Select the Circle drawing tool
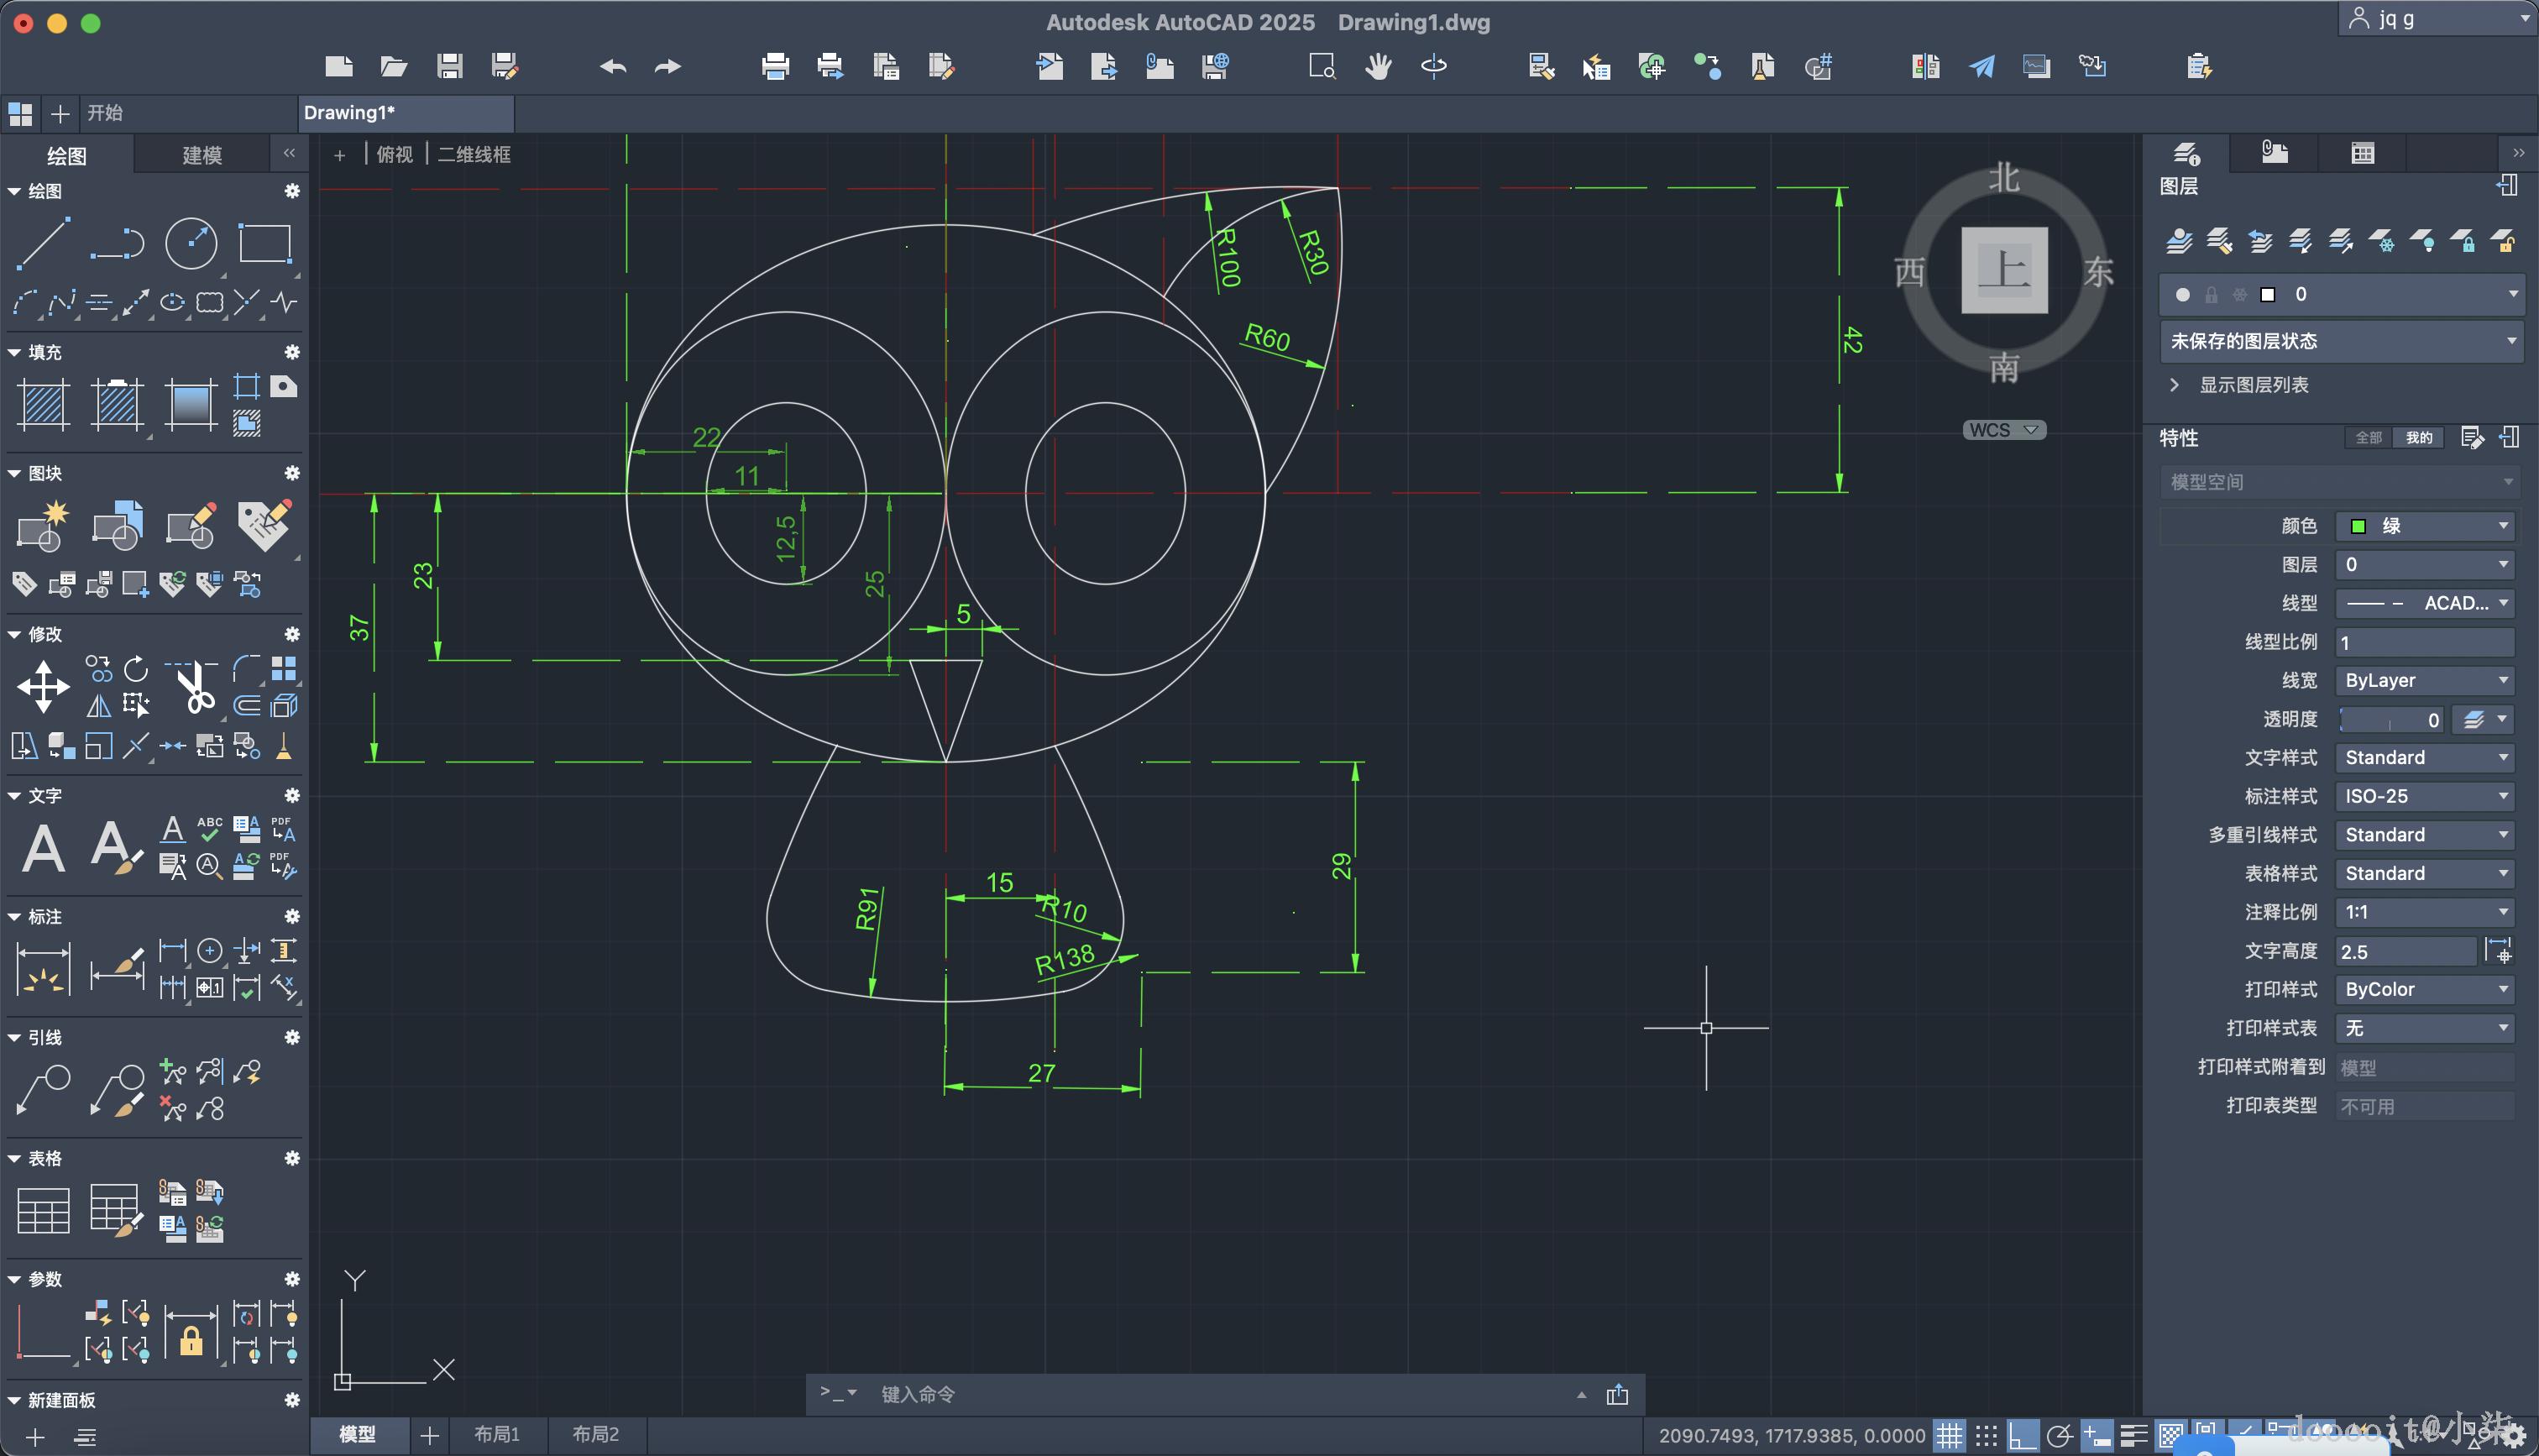Viewport: 2539px width, 1456px height. click(x=190, y=243)
